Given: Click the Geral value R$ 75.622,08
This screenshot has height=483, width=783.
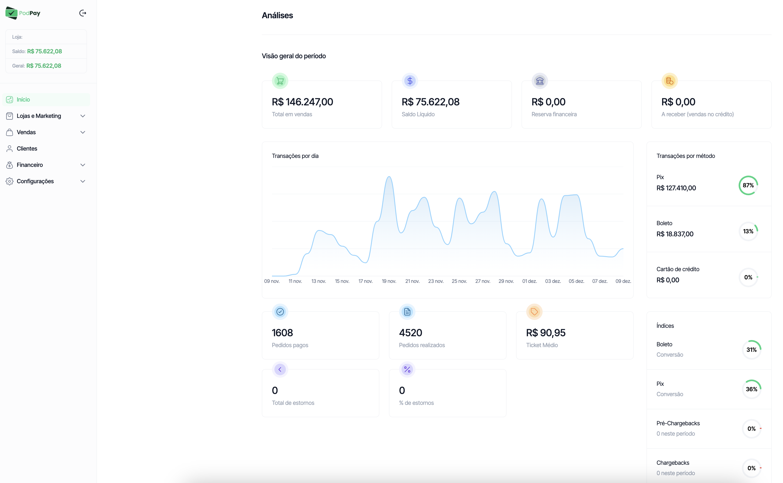Looking at the screenshot, I should click(x=44, y=66).
